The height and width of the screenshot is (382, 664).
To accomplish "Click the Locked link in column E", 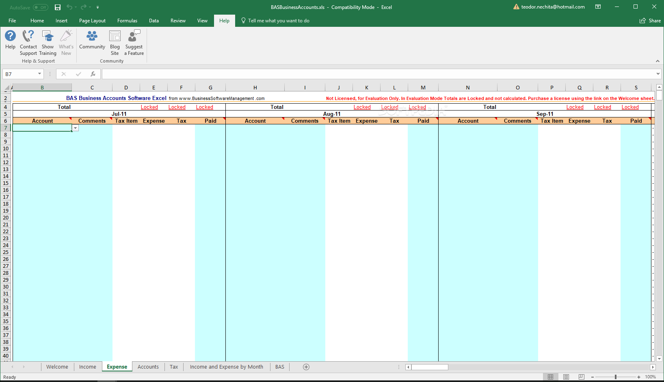I will (149, 107).
